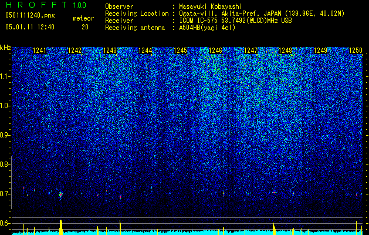369x235 pixels.
Task: Click the date 05.01.11 12:40
Action: 30,27
